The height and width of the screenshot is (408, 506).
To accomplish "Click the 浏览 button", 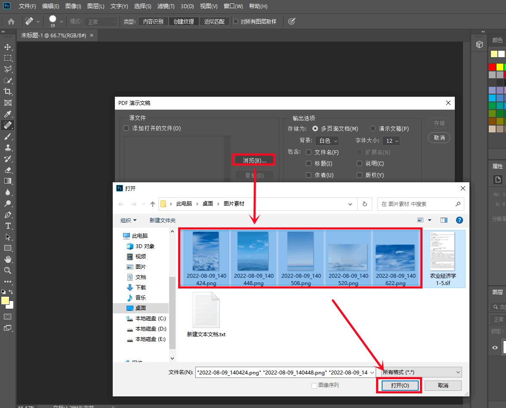I will [x=254, y=160].
